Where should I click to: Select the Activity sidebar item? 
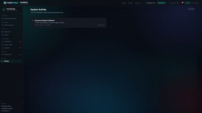click(x=12, y=61)
